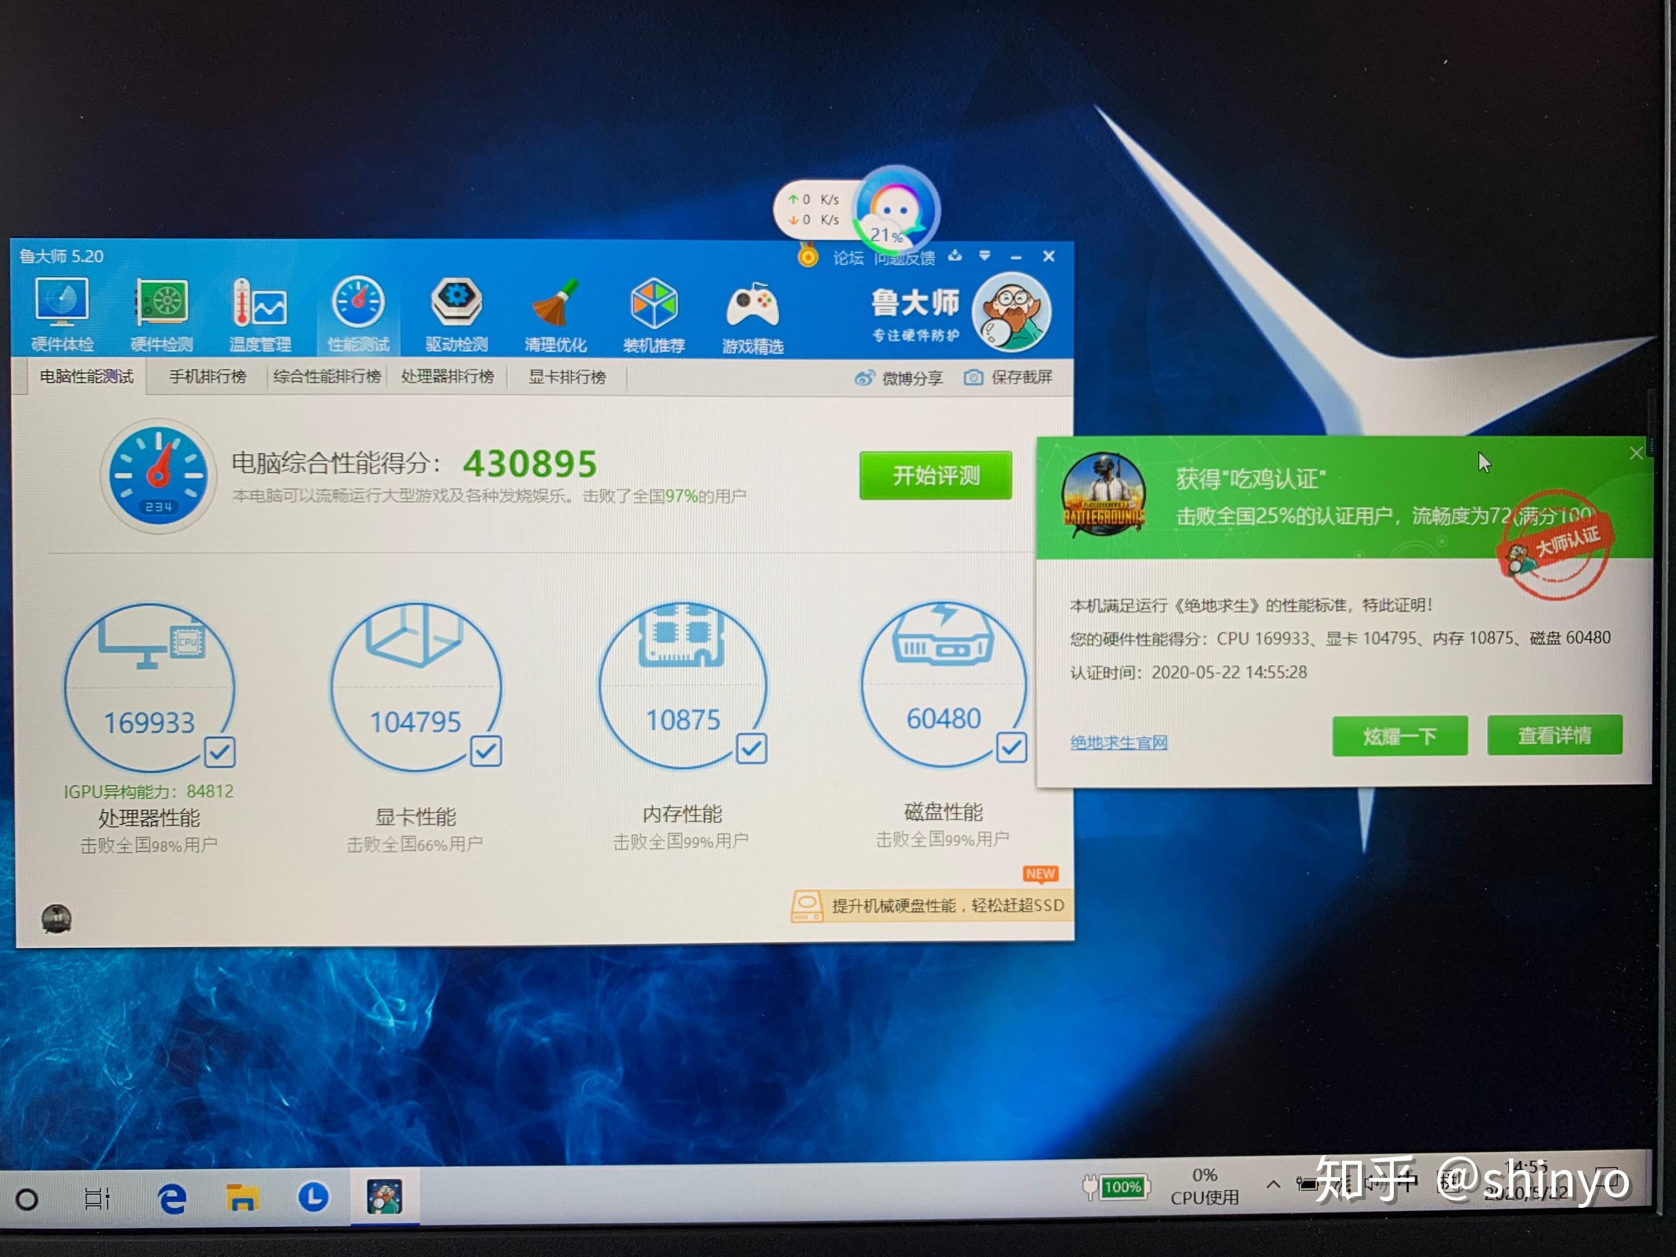
Task: Open 绝地求生官网 link
Action: [1118, 742]
